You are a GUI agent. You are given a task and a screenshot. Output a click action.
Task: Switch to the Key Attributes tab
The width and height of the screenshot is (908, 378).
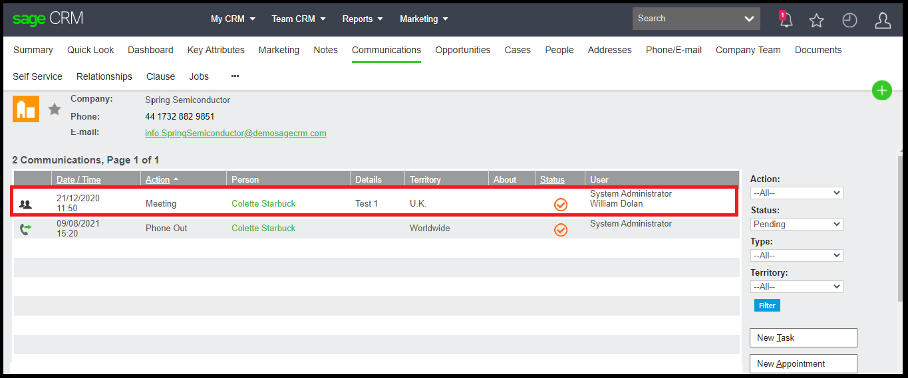pos(216,50)
